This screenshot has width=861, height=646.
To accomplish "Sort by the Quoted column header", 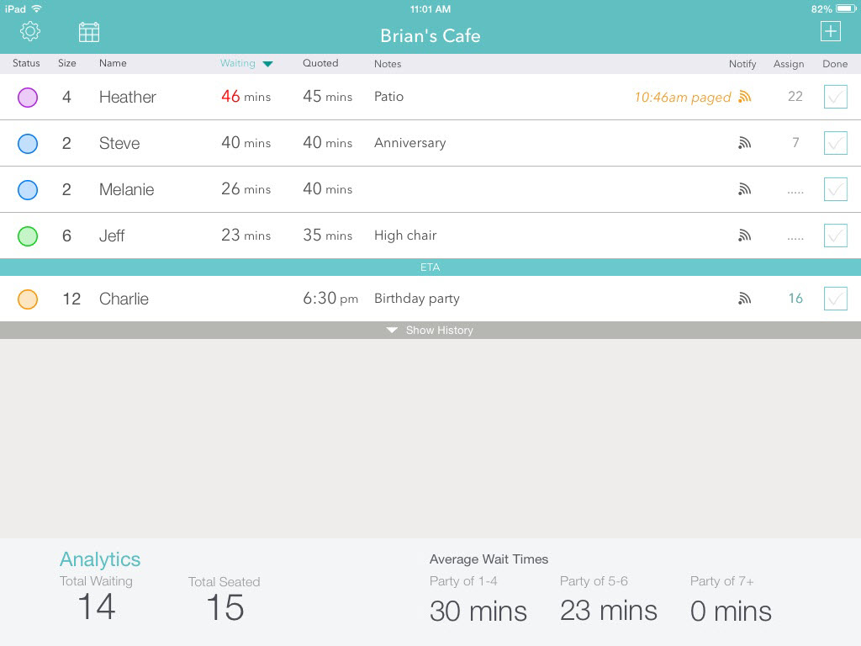I will tap(320, 63).
